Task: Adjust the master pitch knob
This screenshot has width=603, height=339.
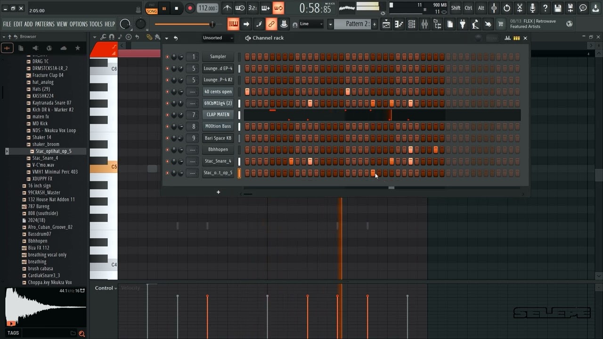Action: tap(140, 24)
